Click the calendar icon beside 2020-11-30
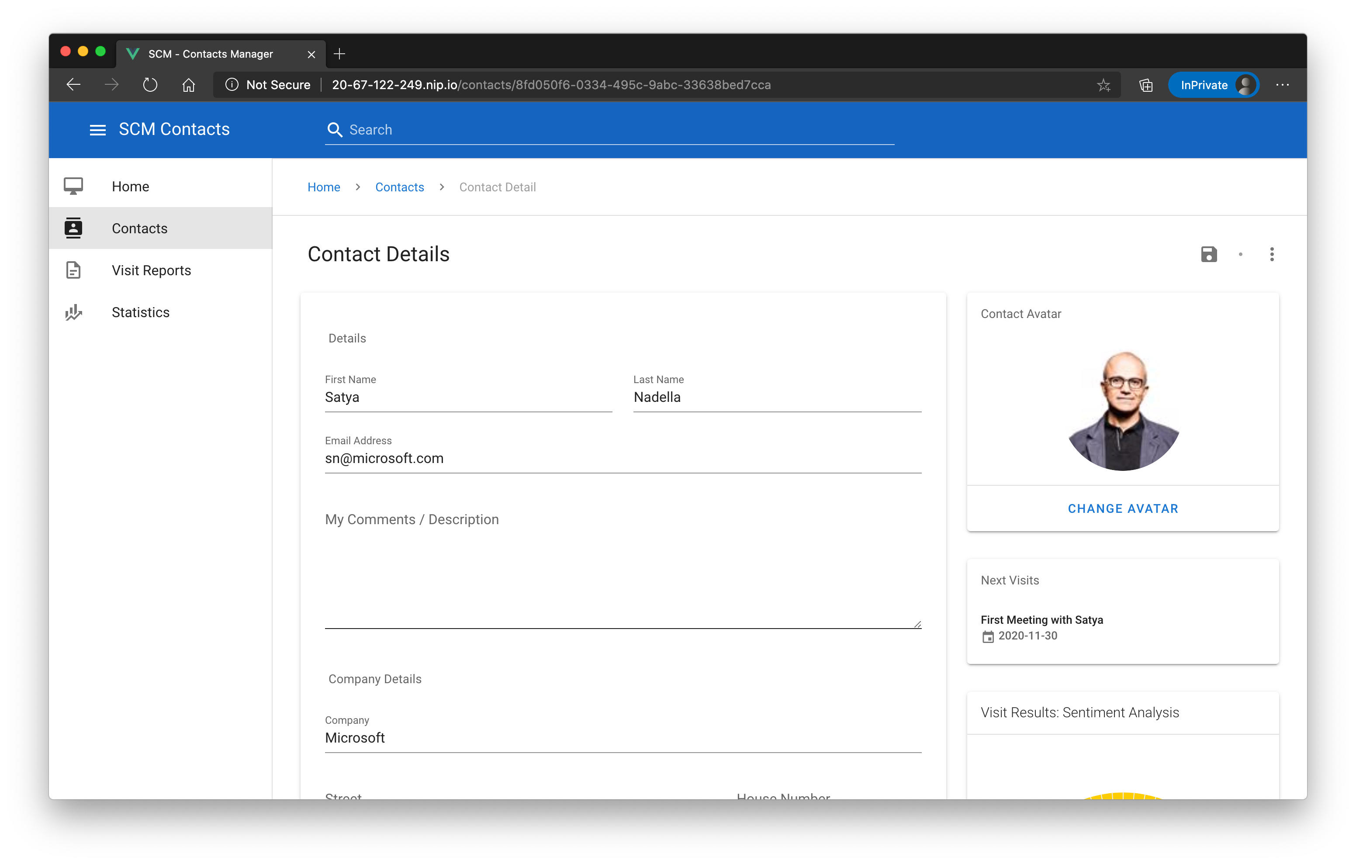1356x864 pixels. [988, 636]
